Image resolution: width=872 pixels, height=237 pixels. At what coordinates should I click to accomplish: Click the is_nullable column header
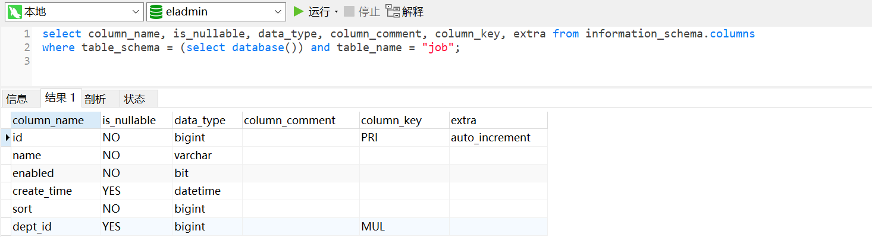pyautogui.click(x=137, y=120)
